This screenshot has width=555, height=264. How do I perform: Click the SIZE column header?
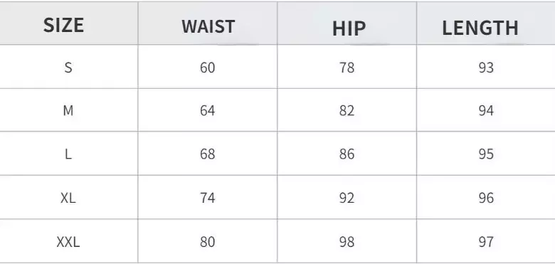[x=64, y=26]
